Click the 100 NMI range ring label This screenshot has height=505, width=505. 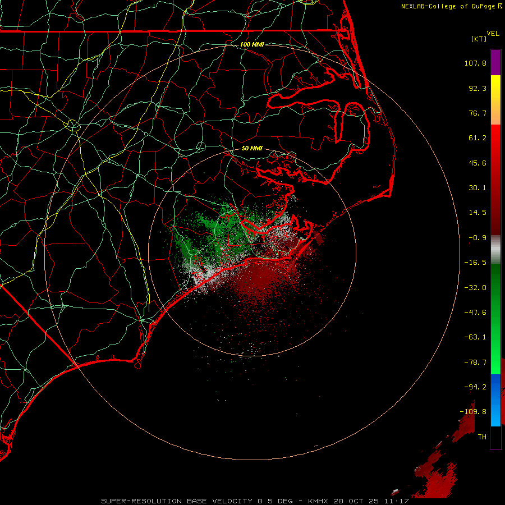[x=252, y=44]
